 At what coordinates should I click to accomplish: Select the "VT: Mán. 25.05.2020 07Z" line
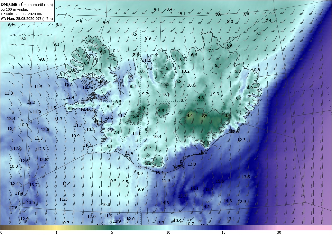(x=21, y=19)
